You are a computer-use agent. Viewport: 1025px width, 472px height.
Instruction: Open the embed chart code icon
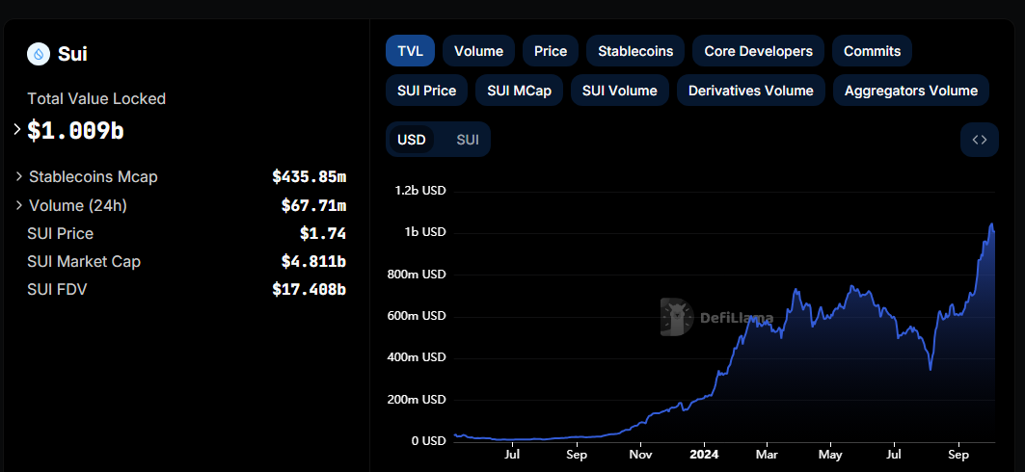click(980, 140)
